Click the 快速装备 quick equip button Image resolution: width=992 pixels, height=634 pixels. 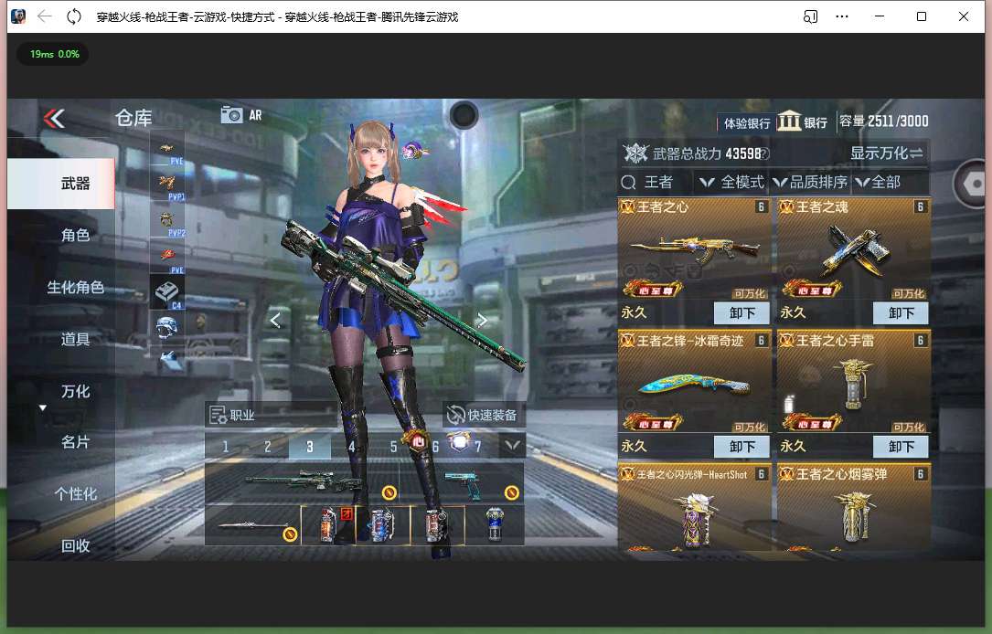pos(483,415)
